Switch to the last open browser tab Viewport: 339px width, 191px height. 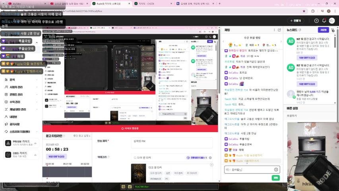[195, 4]
